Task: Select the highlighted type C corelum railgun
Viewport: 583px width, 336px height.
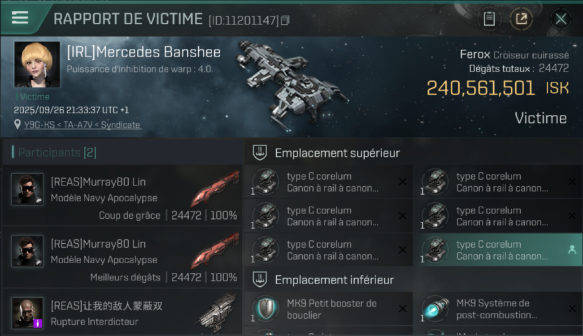Action: (498, 250)
